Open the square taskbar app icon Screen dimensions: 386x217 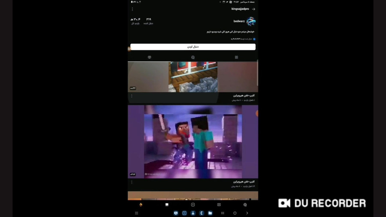point(184,213)
